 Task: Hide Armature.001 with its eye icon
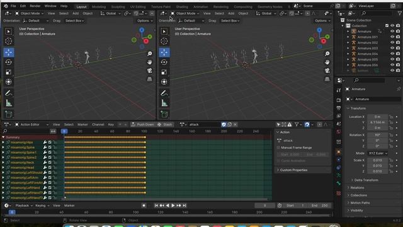click(392, 37)
